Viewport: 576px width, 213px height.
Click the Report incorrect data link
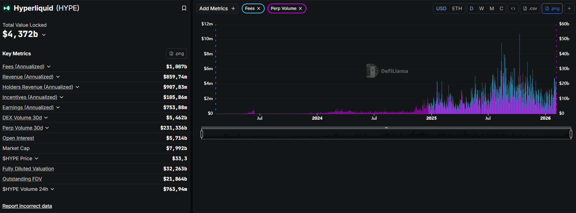27,206
